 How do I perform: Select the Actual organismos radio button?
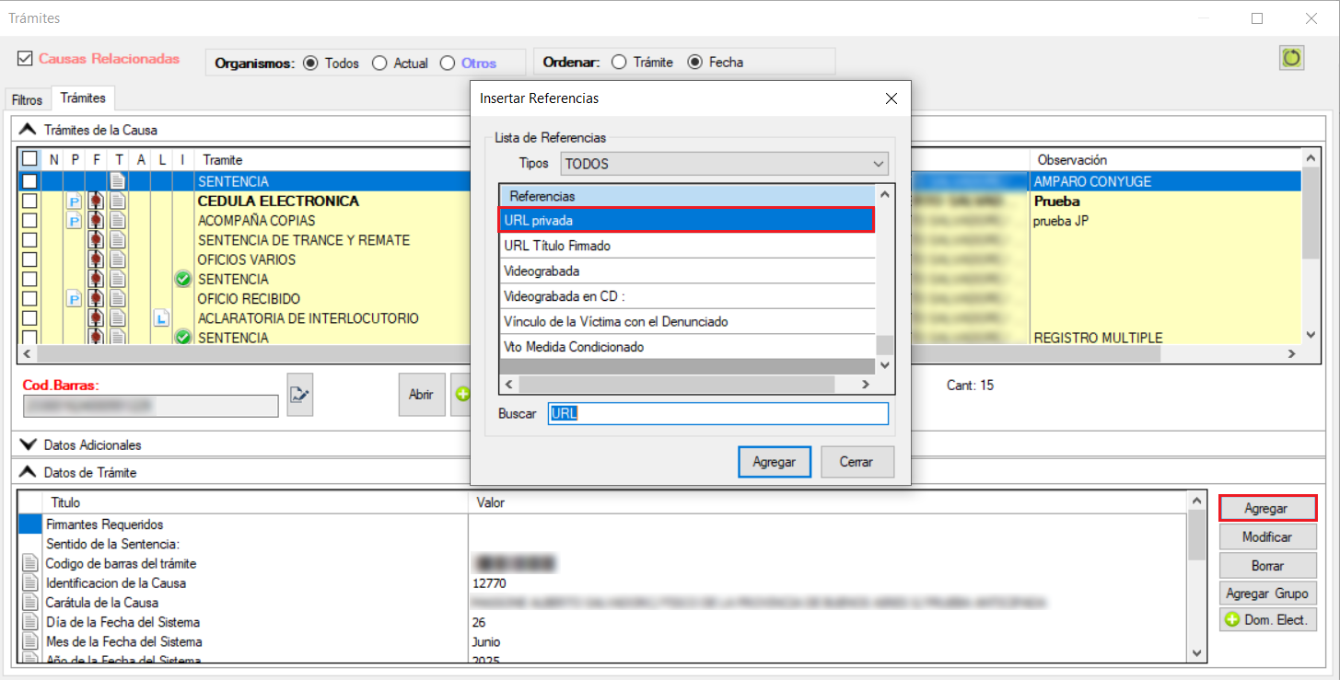pyautogui.click(x=379, y=63)
